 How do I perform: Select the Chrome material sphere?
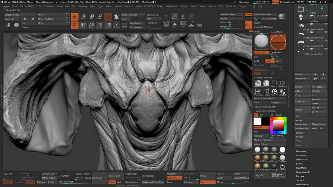click(x=282, y=167)
